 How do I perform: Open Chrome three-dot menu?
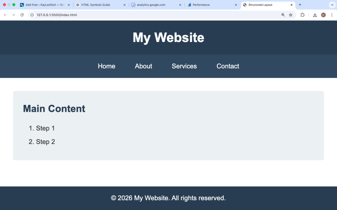(332, 15)
